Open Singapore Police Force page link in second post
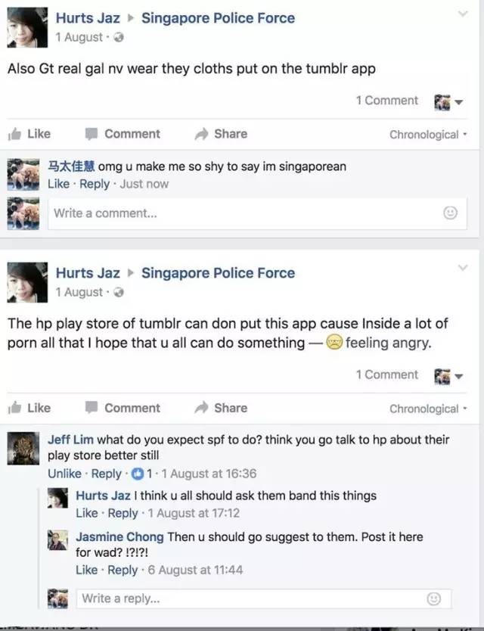 tap(218, 273)
